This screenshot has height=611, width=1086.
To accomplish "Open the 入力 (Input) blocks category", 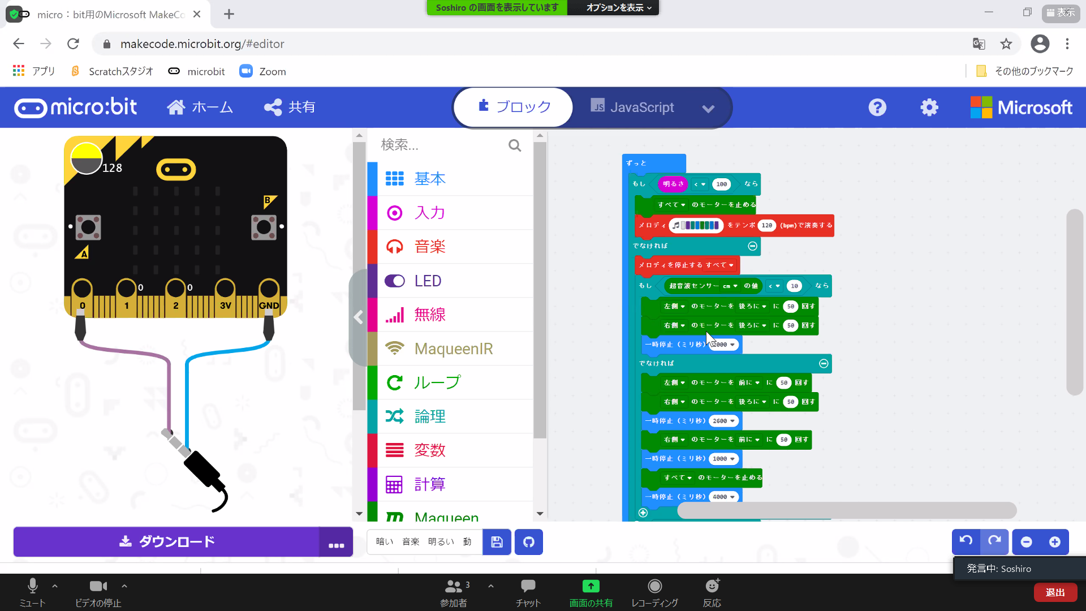I will [x=450, y=213].
